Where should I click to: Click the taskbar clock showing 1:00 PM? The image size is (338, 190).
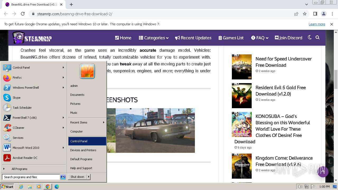click(324, 187)
